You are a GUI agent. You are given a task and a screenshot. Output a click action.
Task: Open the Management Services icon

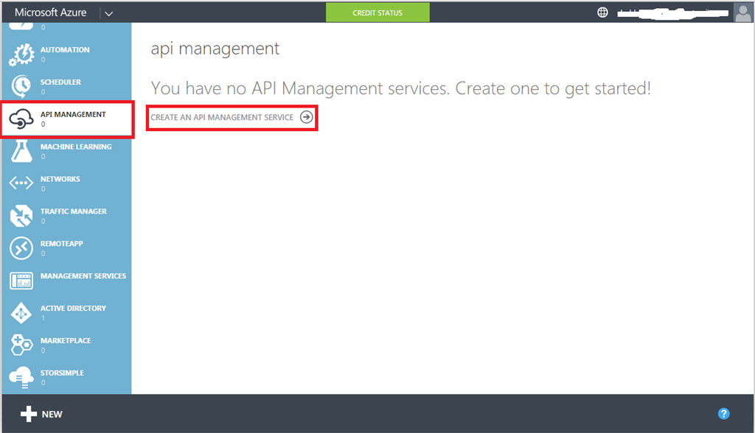coord(21,281)
